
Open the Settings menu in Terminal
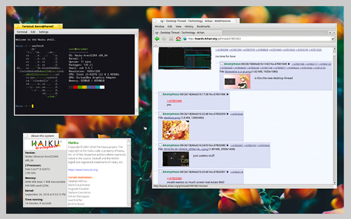click(43, 32)
